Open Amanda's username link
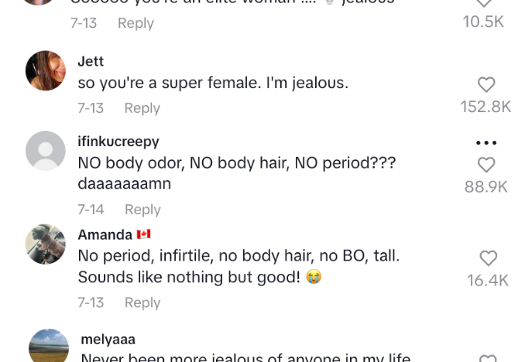The width and height of the screenshot is (532, 362). coord(105,234)
